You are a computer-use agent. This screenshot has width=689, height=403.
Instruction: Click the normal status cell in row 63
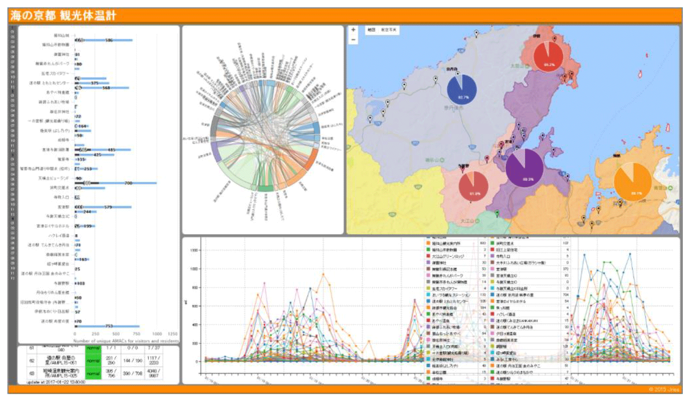click(x=93, y=374)
